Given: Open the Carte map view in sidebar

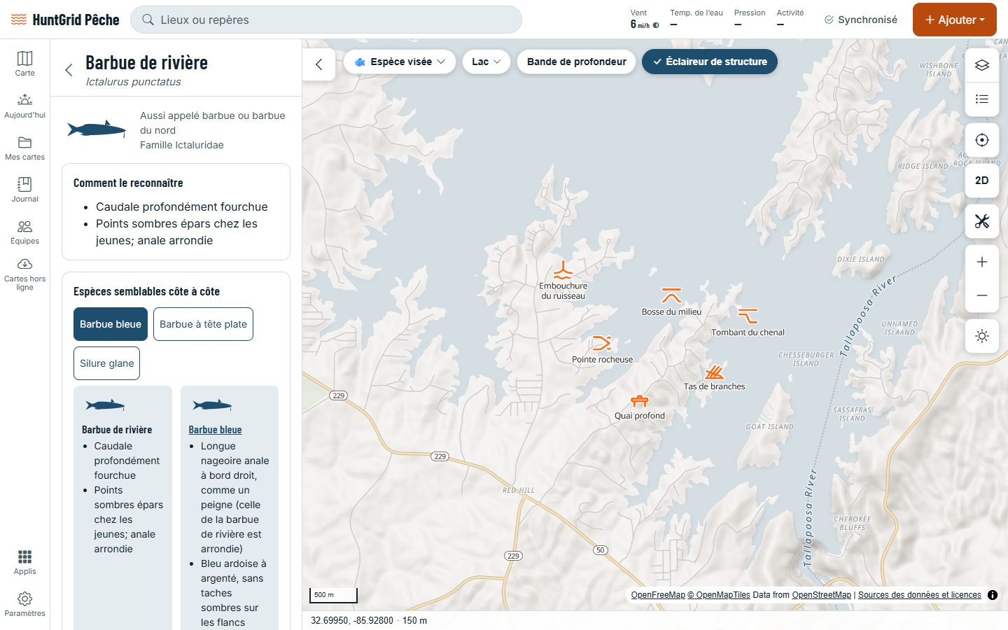Looking at the screenshot, I should click(x=24, y=63).
